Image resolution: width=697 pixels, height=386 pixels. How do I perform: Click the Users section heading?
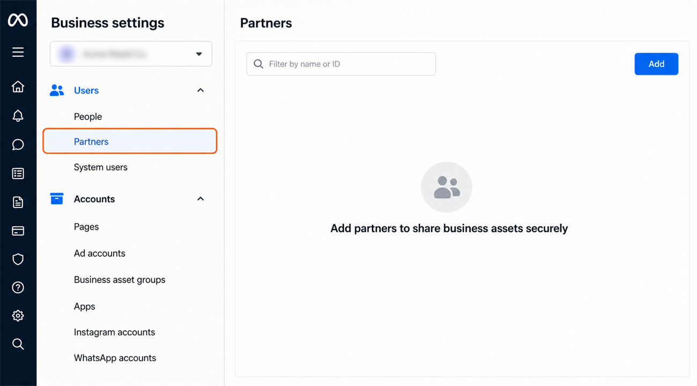[x=86, y=91]
